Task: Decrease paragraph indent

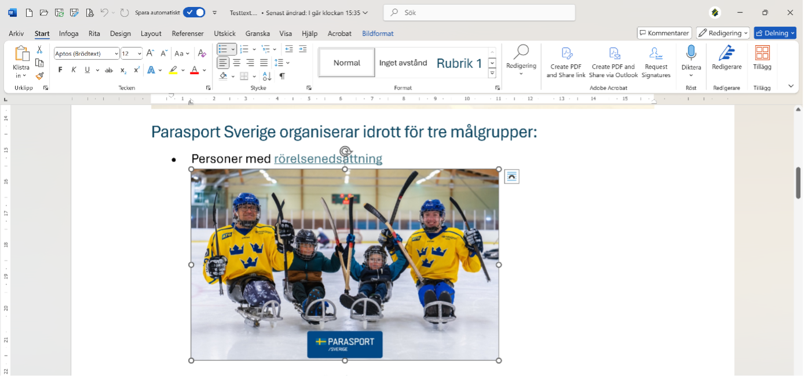Action: pos(289,49)
